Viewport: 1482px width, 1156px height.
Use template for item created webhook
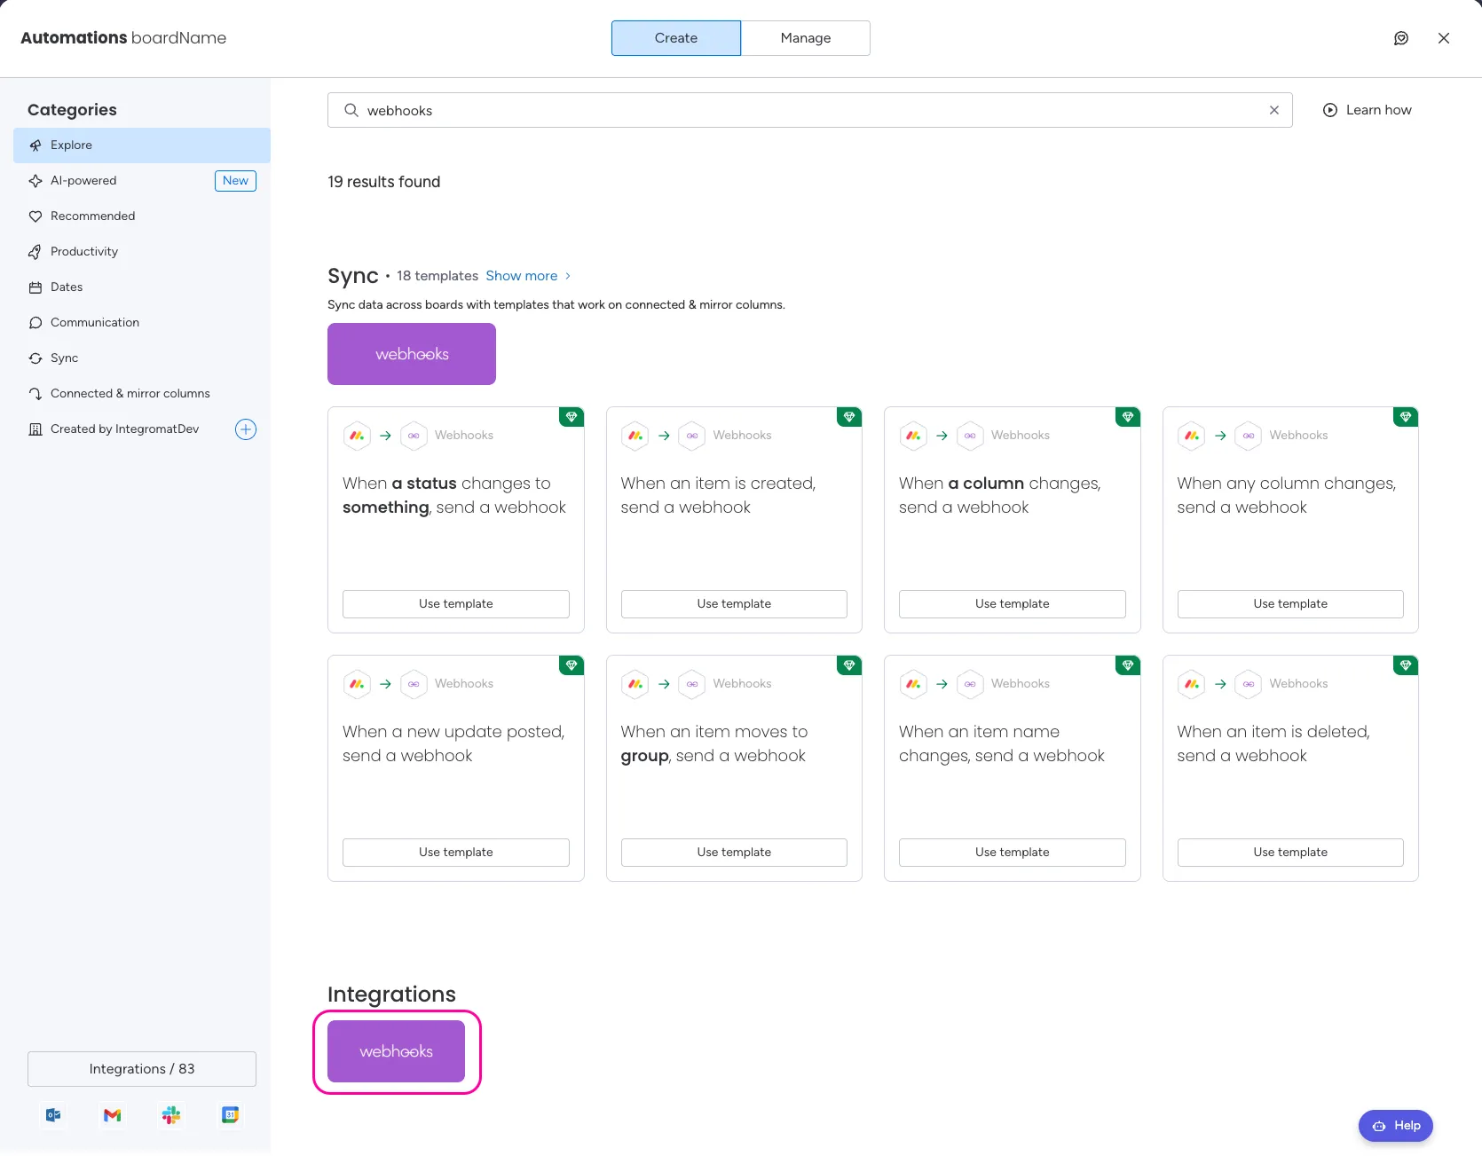[734, 604]
